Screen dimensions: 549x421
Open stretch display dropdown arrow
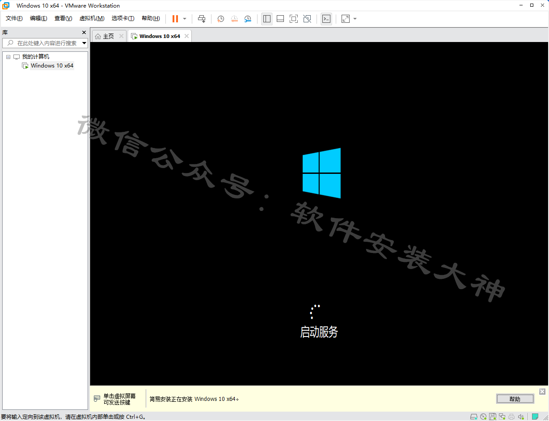point(355,19)
